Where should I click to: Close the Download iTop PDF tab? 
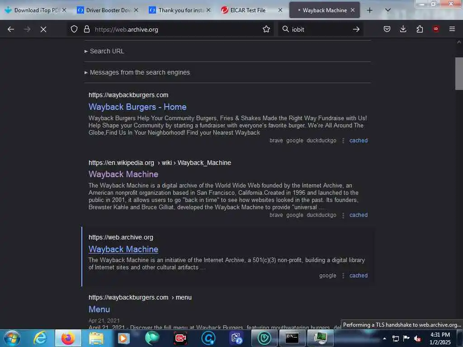[x=64, y=10]
